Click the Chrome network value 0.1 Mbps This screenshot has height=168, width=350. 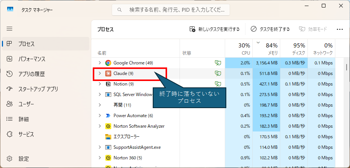tap(324, 63)
